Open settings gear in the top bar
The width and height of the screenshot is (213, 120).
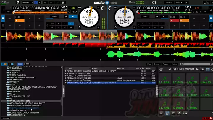click(x=186, y=3)
